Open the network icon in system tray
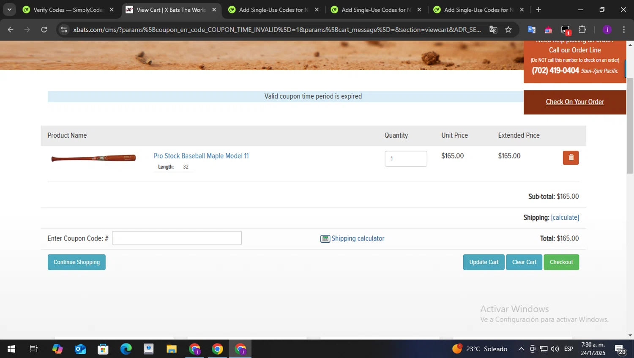Screen dimensions: 634x358 (x=544, y=349)
